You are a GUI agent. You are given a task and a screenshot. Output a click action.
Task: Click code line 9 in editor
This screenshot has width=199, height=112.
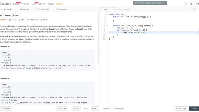coord(153,32)
